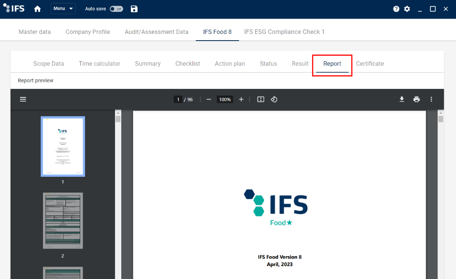Open PDF viewer more actions menu
This screenshot has width=456, height=279.
[x=431, y=99]
